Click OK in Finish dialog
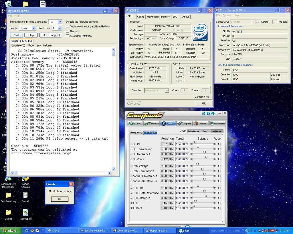This screenshot has height=234, width=293. (x=60, y=199)
